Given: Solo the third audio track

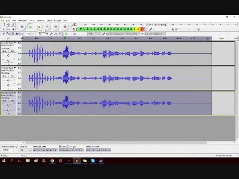Looking at the screenshot, I should (x=12, y=101).
